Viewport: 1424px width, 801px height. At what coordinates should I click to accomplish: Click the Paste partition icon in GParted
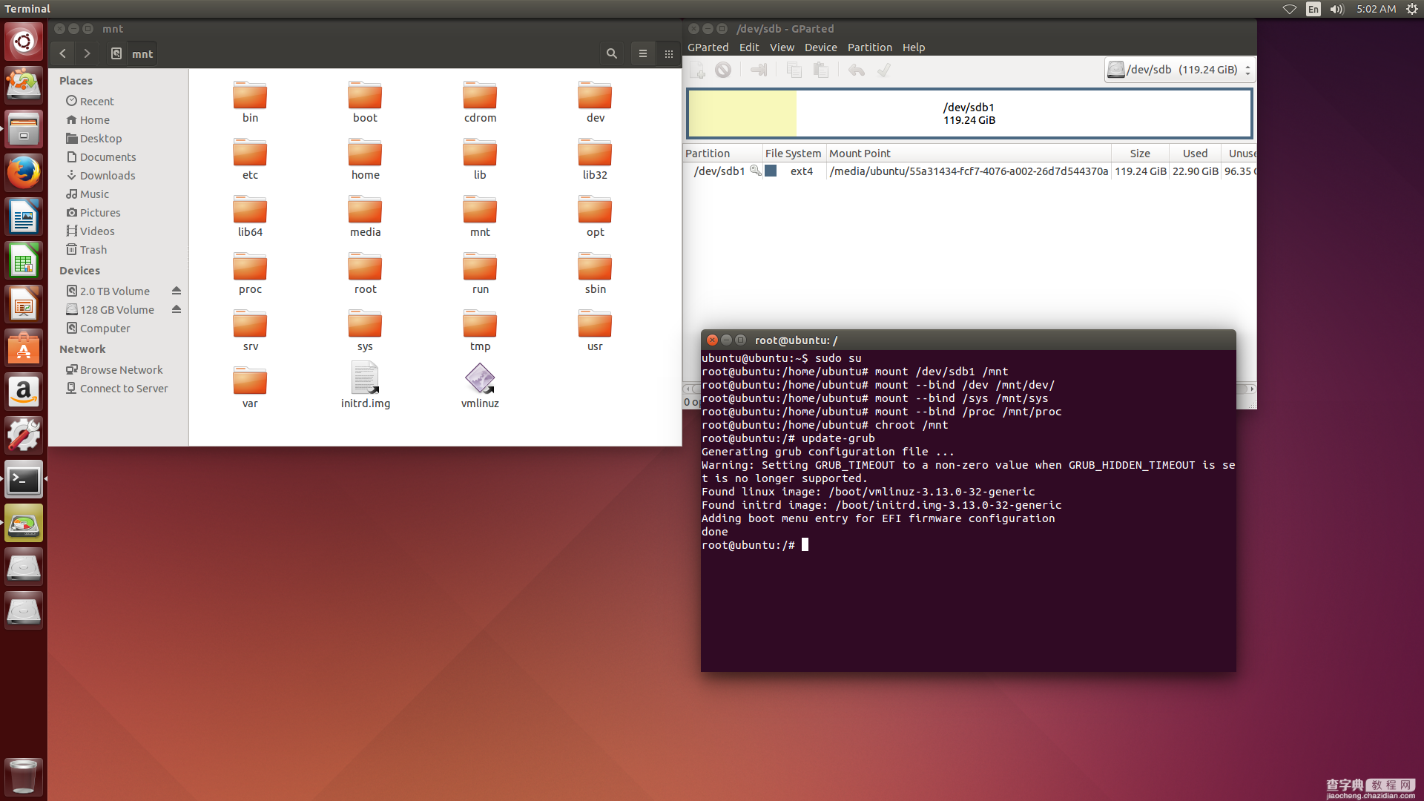[x=820, y=70]
